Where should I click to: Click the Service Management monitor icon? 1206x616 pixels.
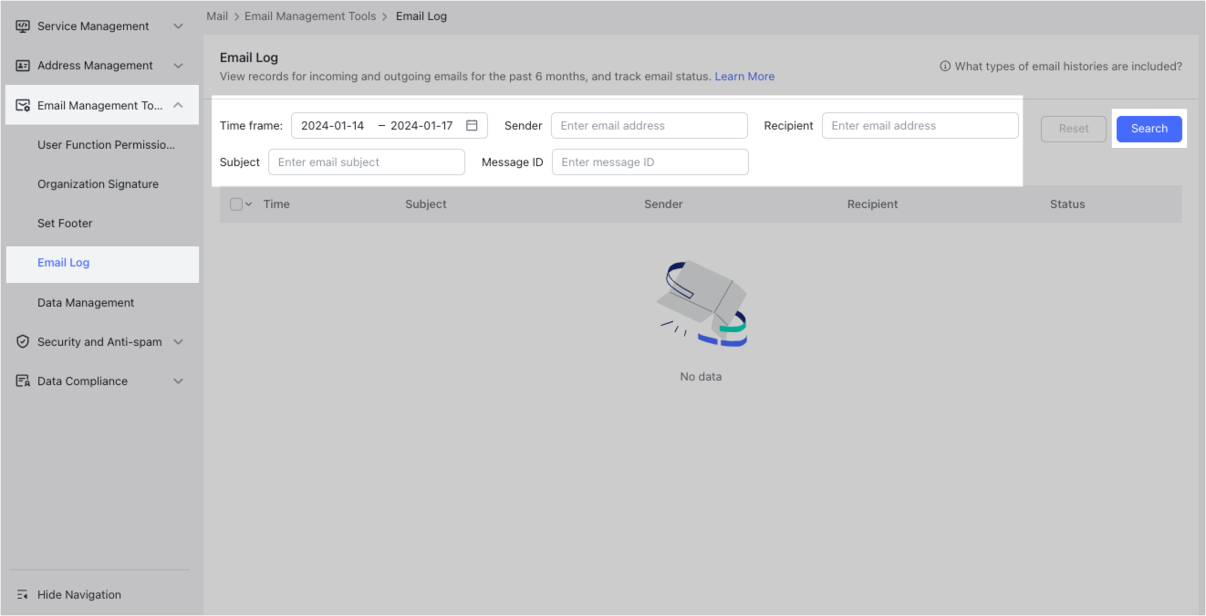(23, 26)
